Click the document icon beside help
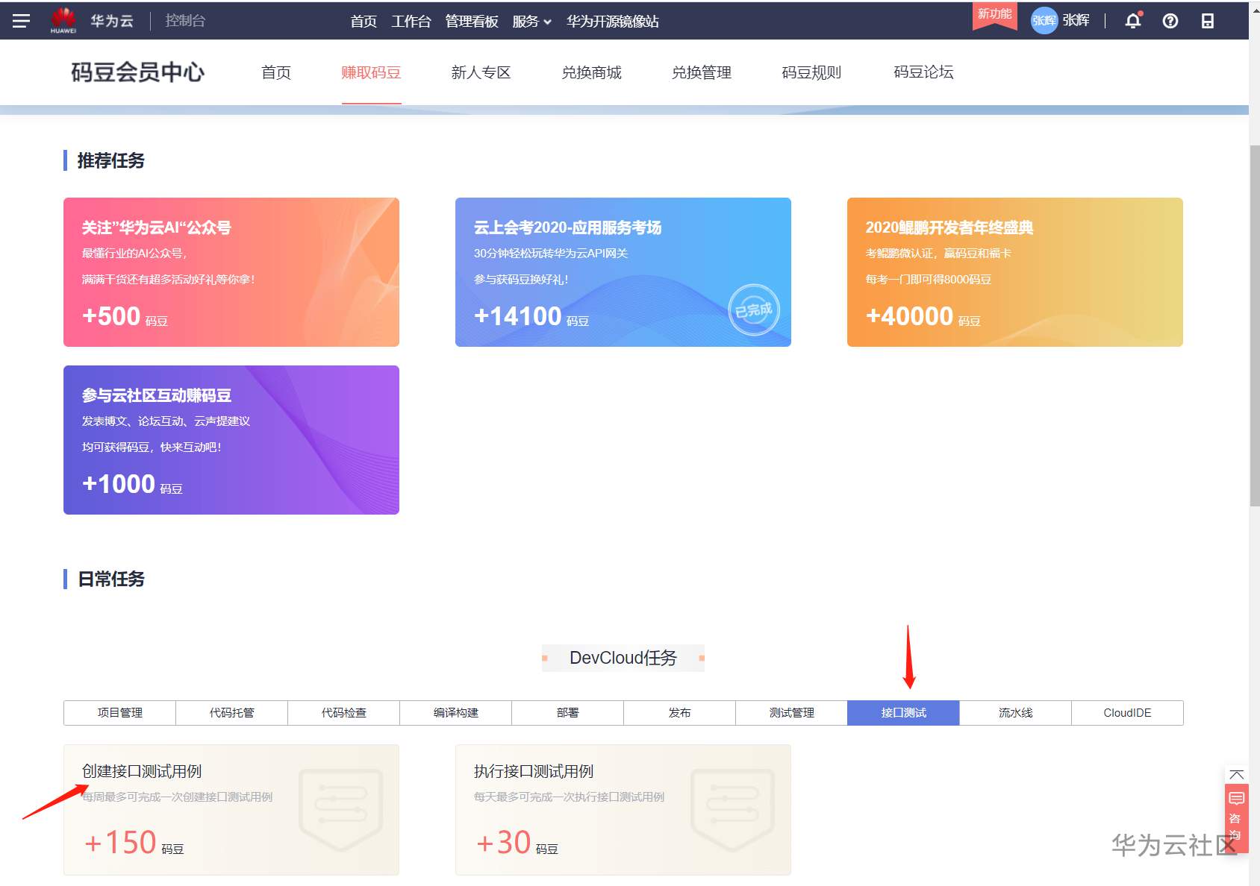 pyautogui.click(x=1208, y=21)
